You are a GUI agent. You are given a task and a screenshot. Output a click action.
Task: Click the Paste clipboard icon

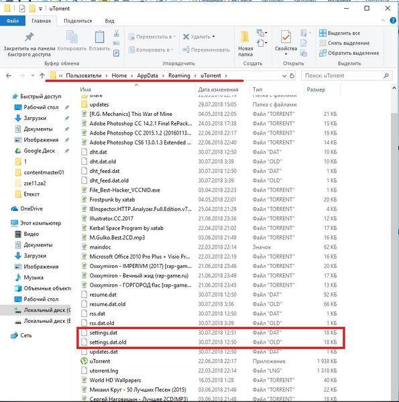coord(99,37)
